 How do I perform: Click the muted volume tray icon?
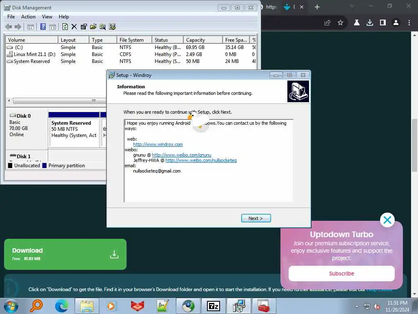[377, 307]
